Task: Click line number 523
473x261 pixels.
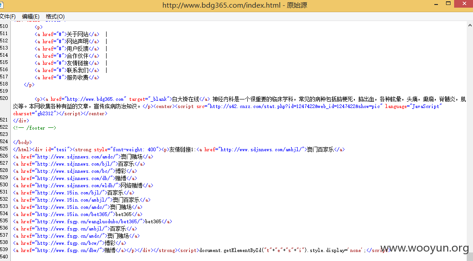Action: (4, 134)
